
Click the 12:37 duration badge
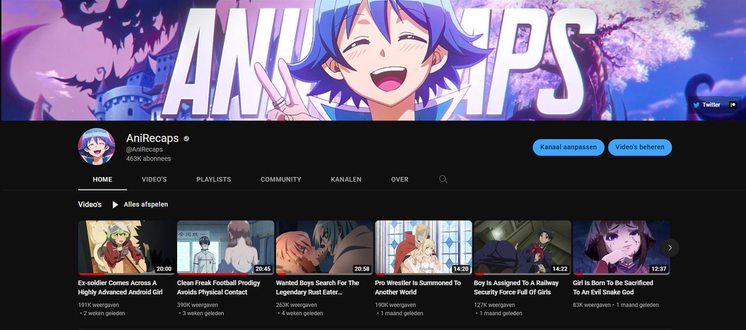pyautogui.click(x=658, y=269)
